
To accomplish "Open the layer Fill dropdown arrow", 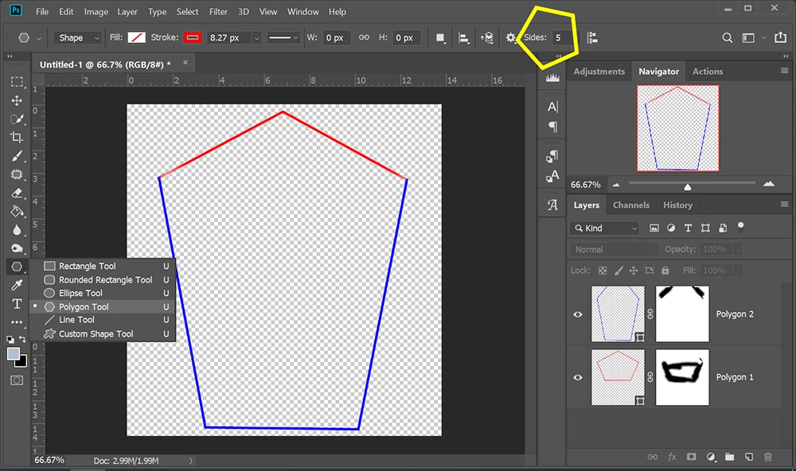I will click(738, 271).
